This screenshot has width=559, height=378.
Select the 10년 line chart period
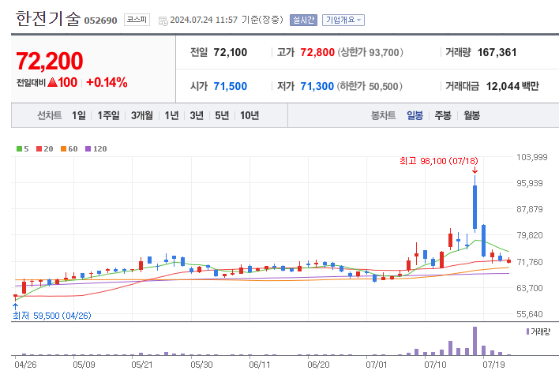(249, 115)
